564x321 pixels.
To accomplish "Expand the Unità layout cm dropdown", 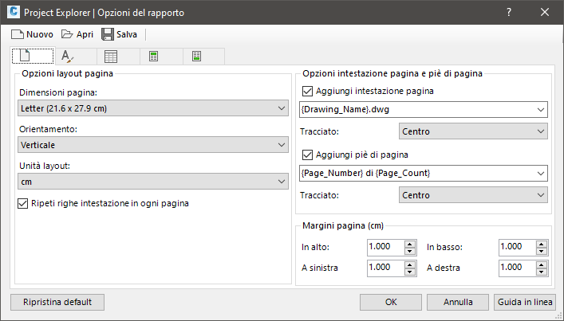I will point(153,182).
